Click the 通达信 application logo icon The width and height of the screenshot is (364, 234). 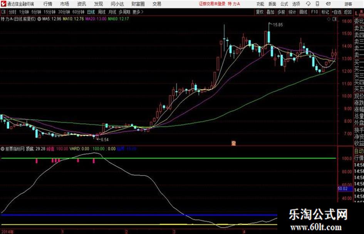click(x=3, y=4)
